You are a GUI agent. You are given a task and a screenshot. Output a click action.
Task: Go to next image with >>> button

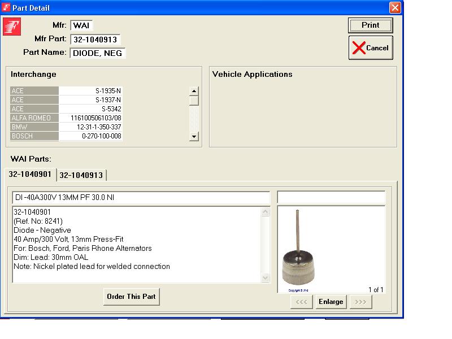pyautogui.click(x=360, y=302)
